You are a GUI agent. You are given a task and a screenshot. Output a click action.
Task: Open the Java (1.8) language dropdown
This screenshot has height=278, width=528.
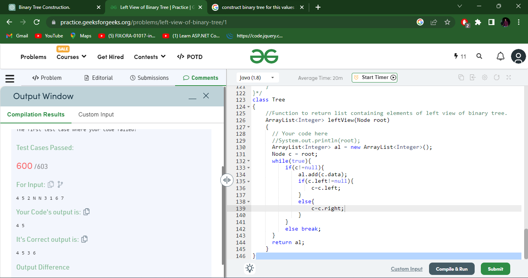pos(257,78)
